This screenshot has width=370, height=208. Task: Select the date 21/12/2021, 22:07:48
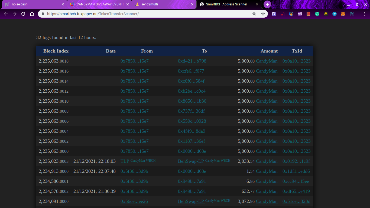[95, 171]
